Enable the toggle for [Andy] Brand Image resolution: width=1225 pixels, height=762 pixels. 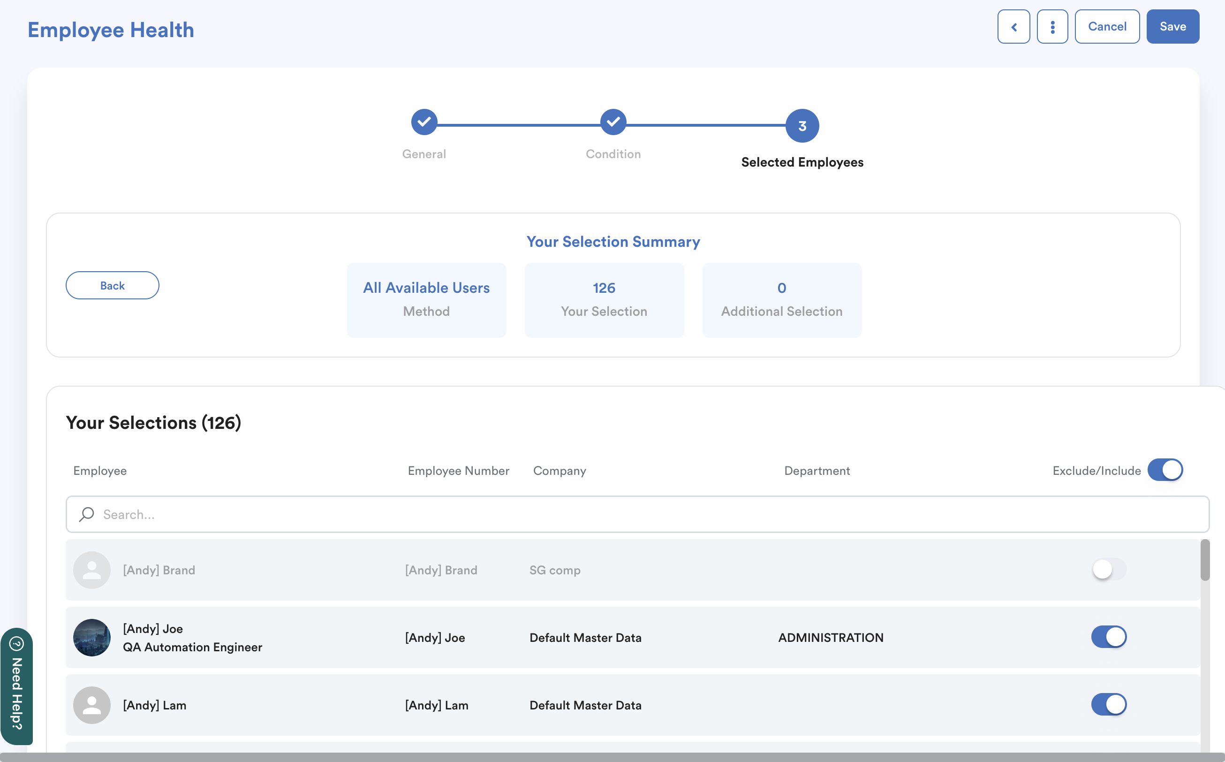pyautogui.click(x=1108, y=570)
